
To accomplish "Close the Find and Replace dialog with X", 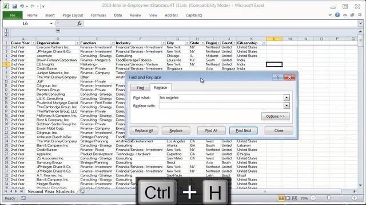I will pos(289,77).
